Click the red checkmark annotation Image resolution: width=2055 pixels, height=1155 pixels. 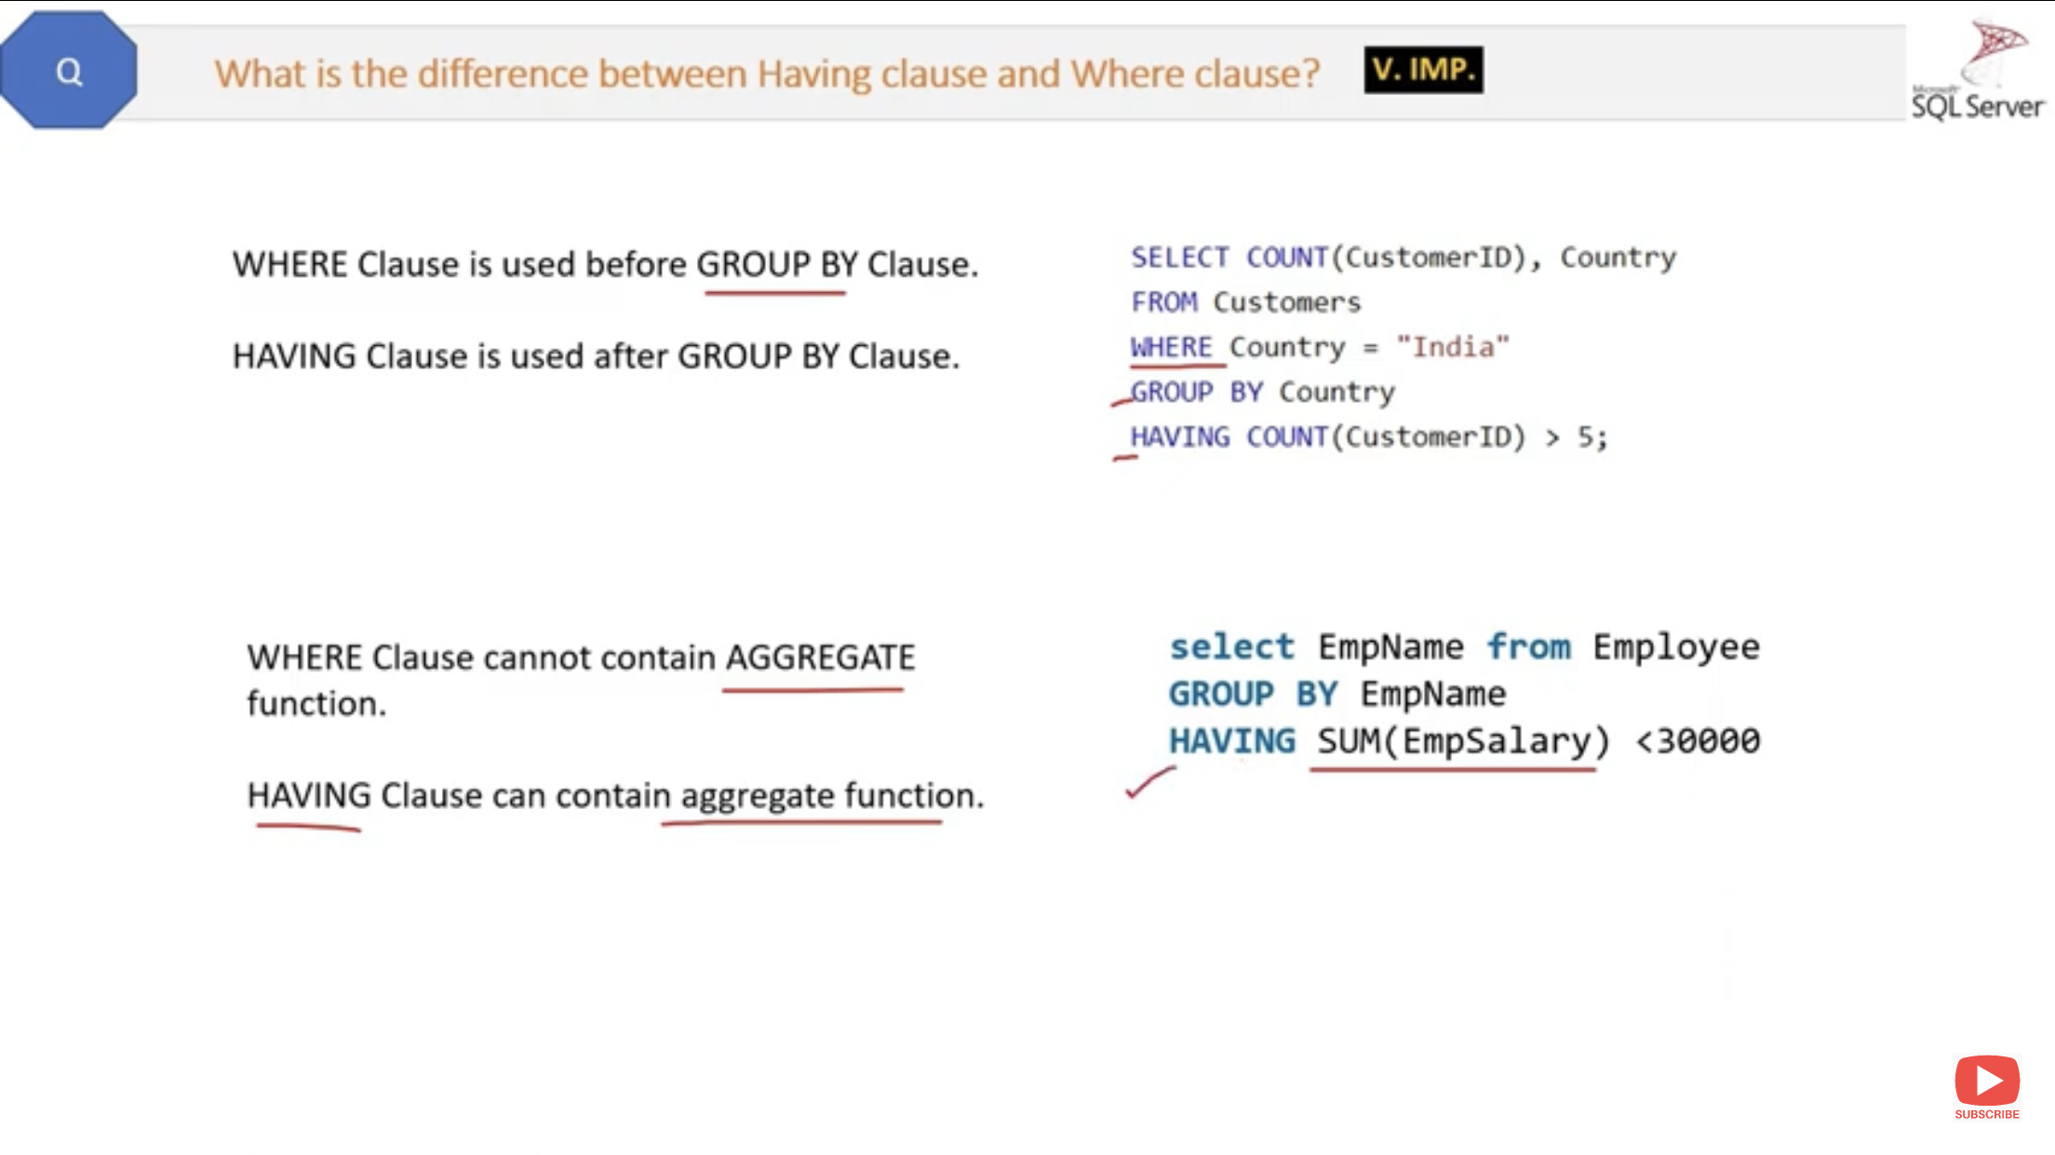pos(1150,781)
